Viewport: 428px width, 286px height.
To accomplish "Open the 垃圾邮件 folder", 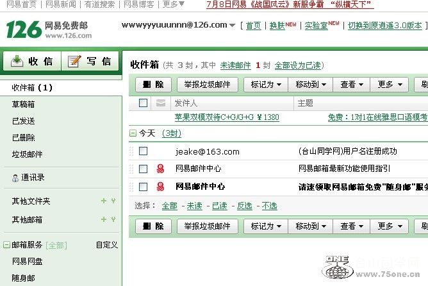I will tap(27, 155).
